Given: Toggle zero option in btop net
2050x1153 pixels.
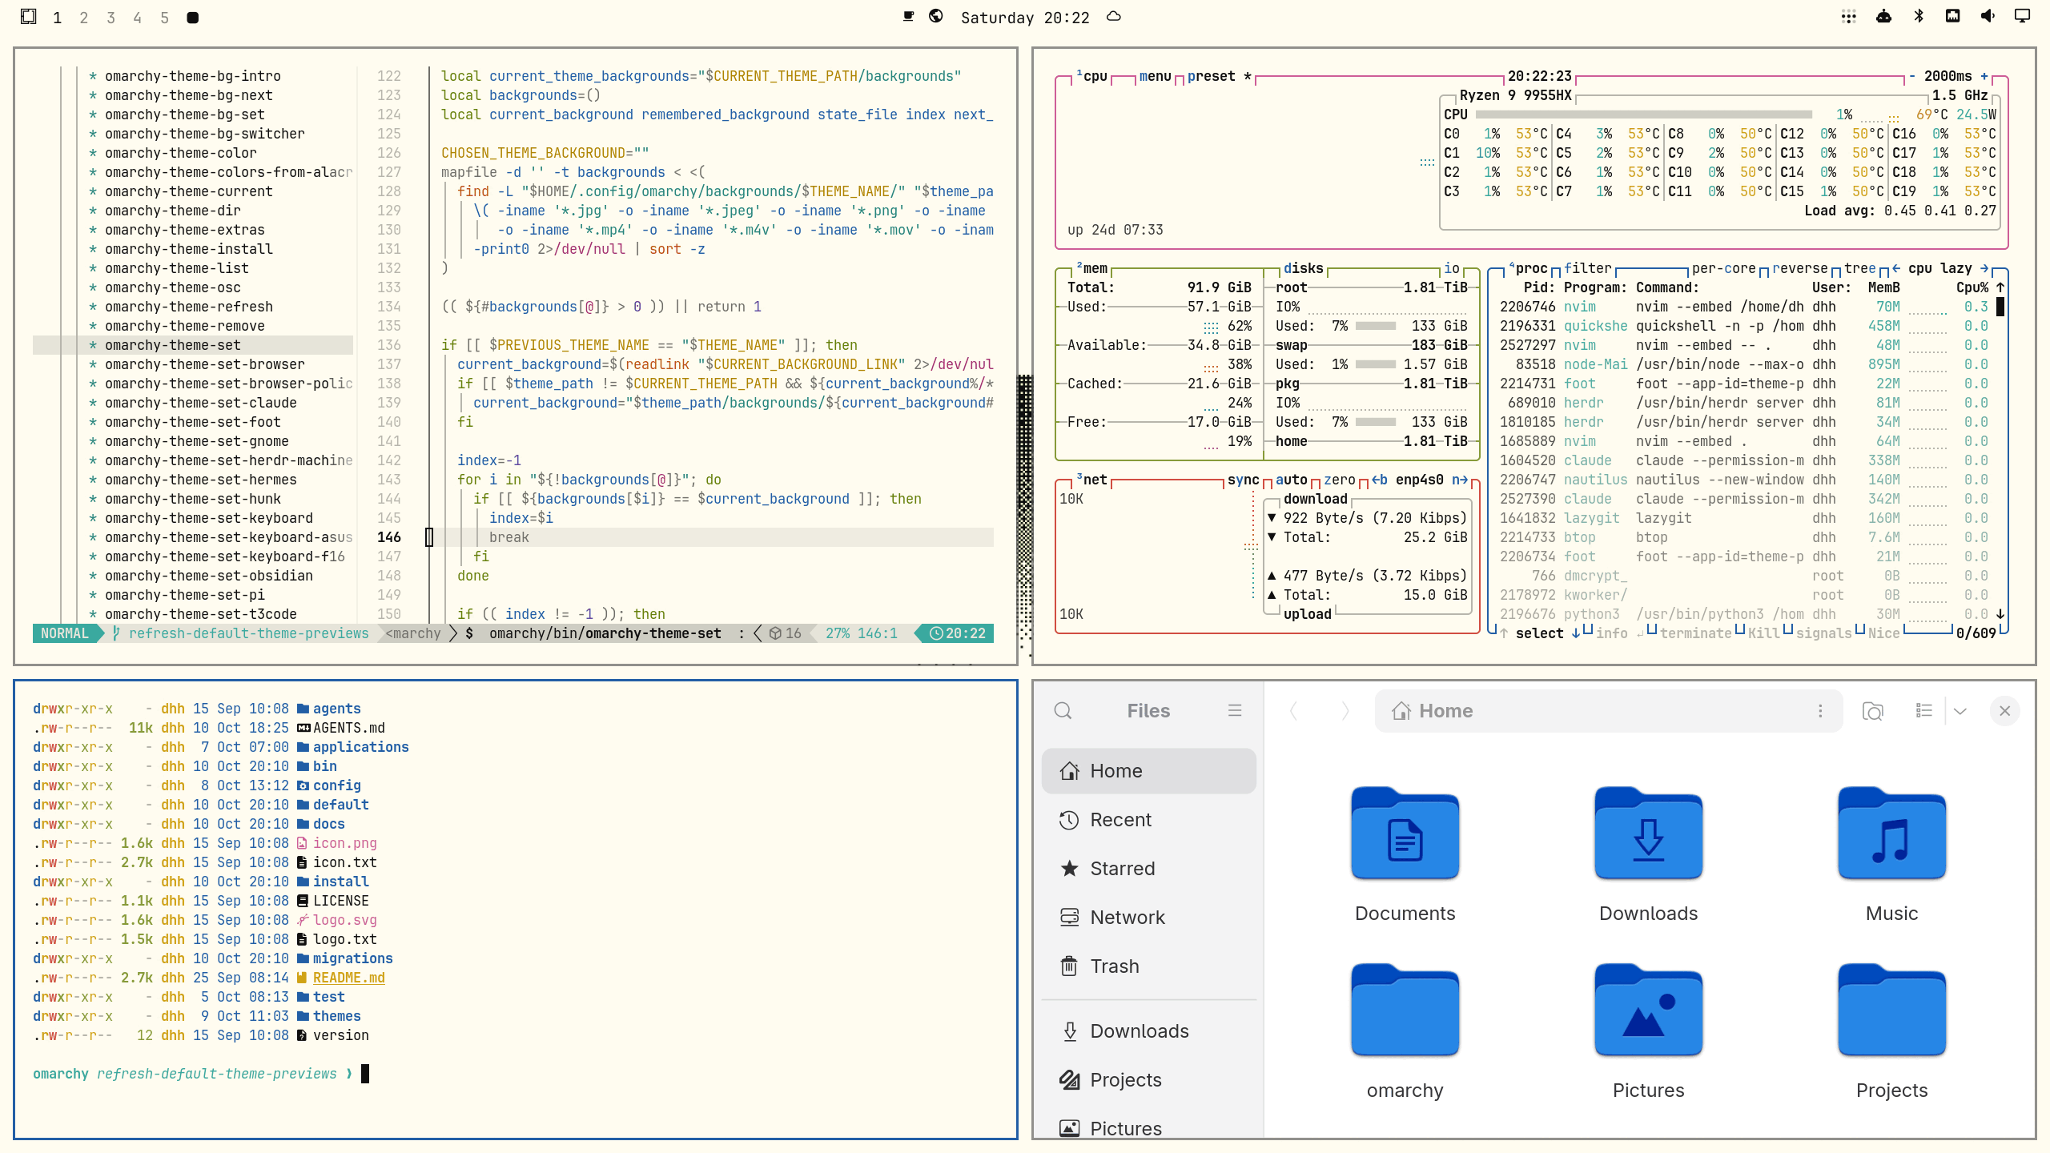Looking at the screenshot, I should 1339,480.
